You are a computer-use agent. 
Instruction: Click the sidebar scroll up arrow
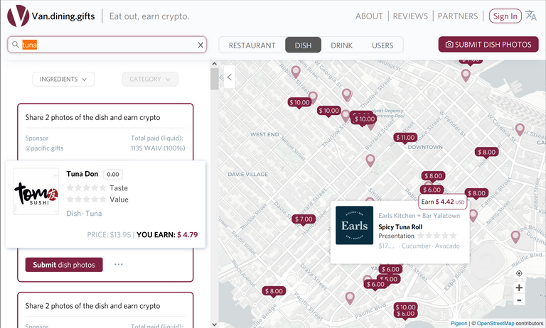[215, 64]
